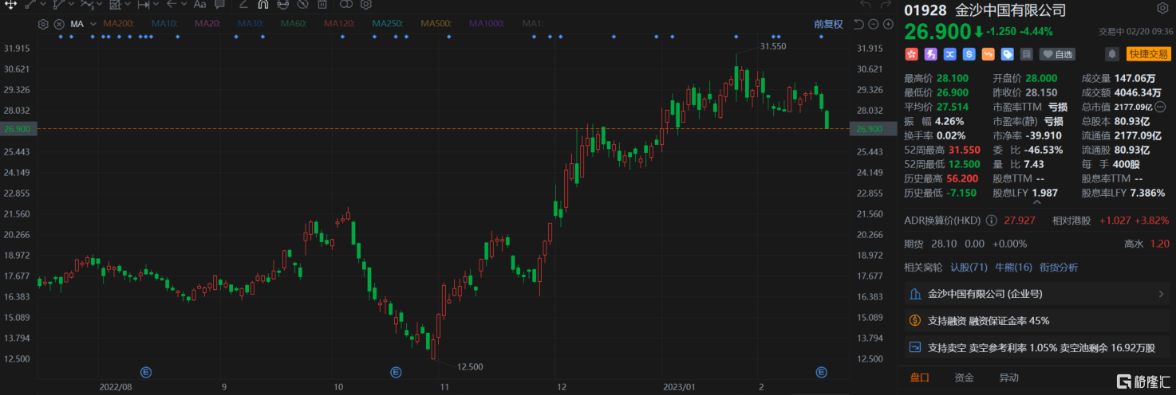Click the MA60 legend label
The width and height of the screenshot is (1176, 395).
coord(294,24)
